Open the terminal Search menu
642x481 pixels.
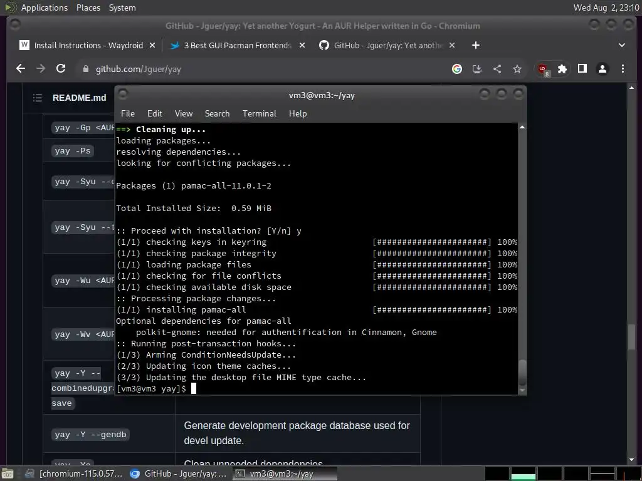click(217, 114)
